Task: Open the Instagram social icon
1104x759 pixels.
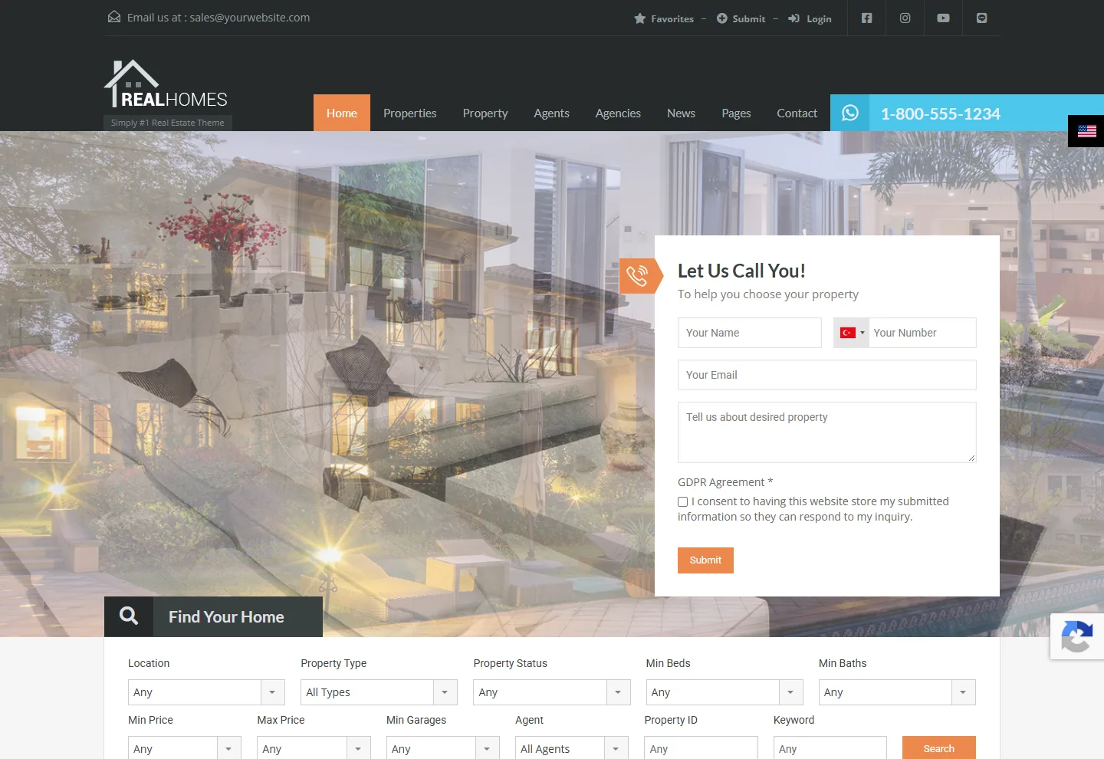Action: (905, 18)
